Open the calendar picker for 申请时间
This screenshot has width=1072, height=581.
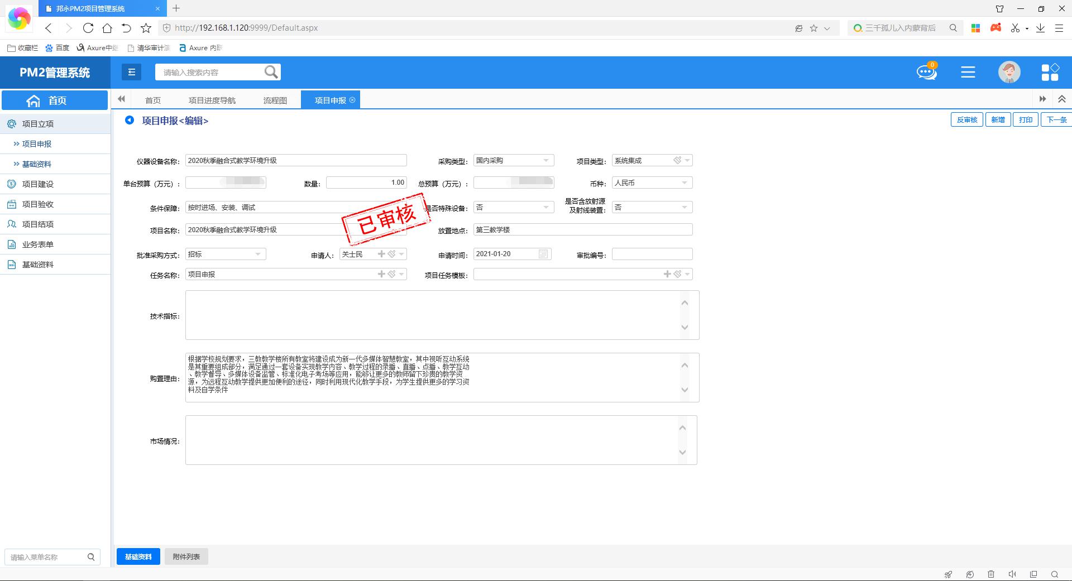543,254
